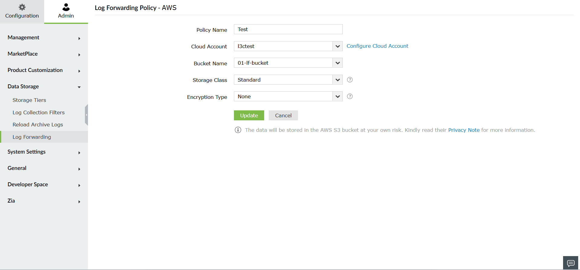Click the Admin user icon

tap(66, 7)
